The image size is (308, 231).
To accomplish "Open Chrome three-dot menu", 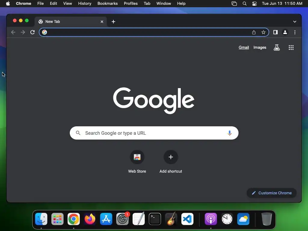I will click(x=295, y=32).
